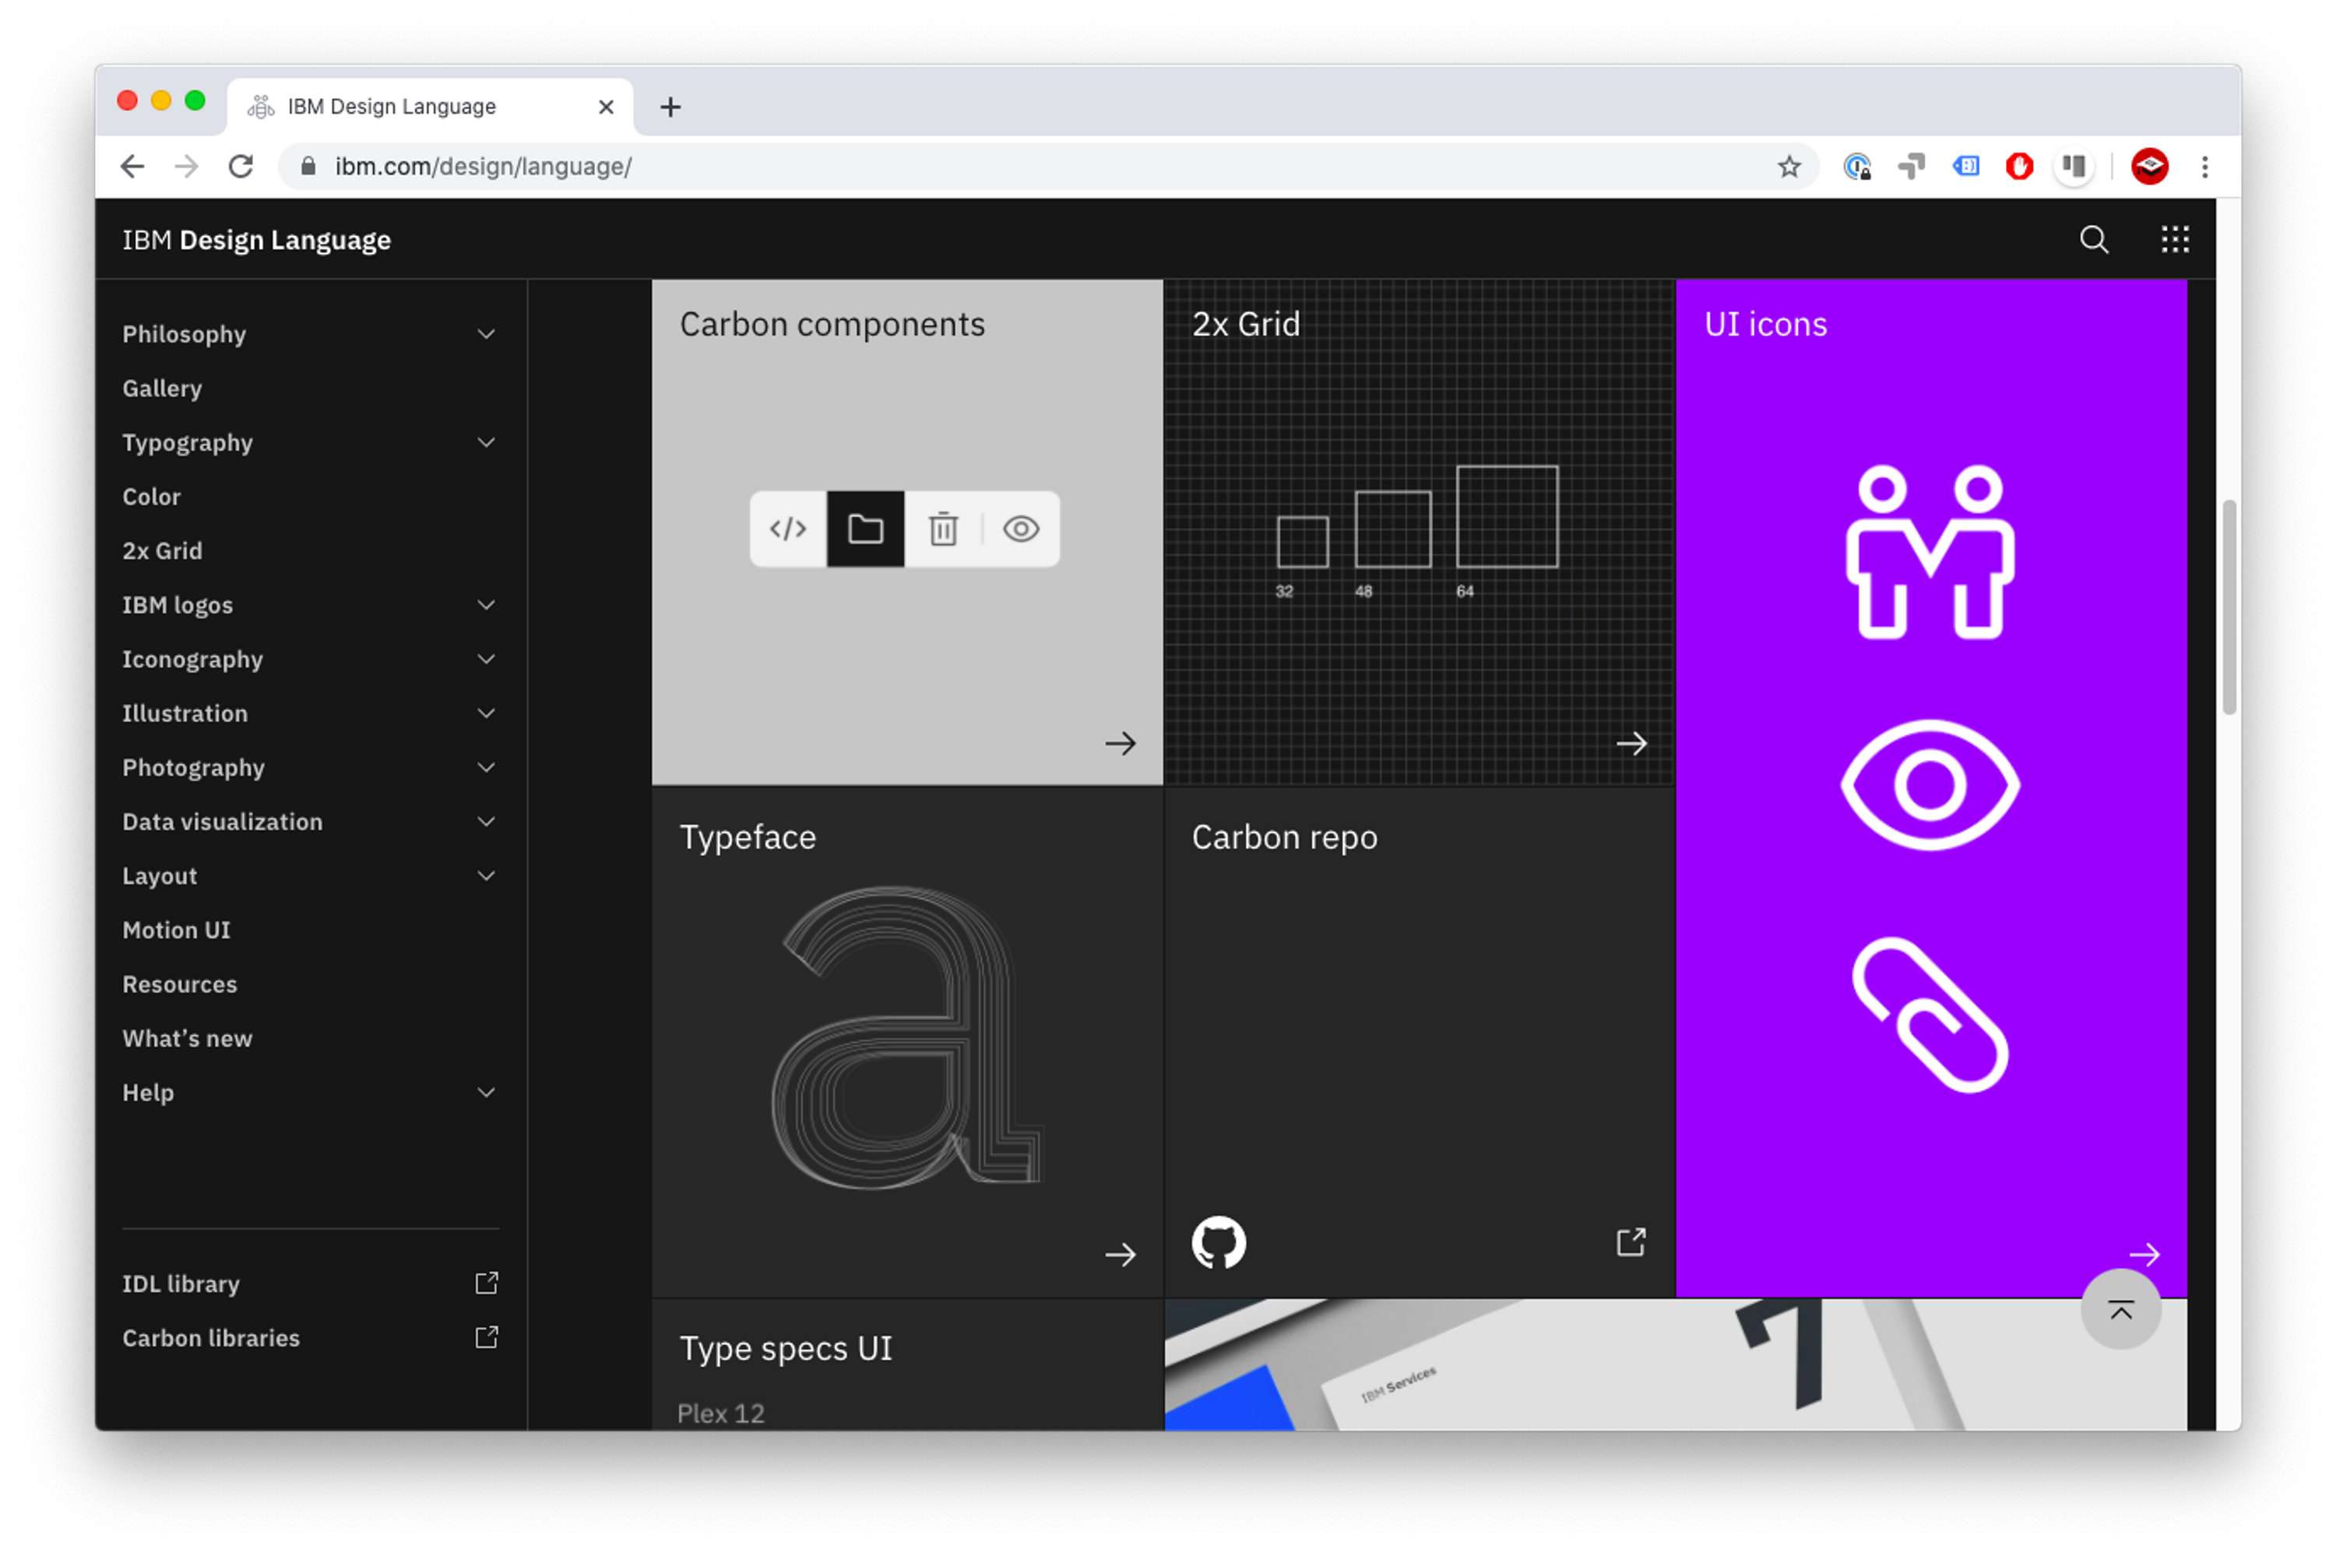The image size is (2336, 1556).
Task: Expand the Help section chevron
Action: tap(486, 1093)
